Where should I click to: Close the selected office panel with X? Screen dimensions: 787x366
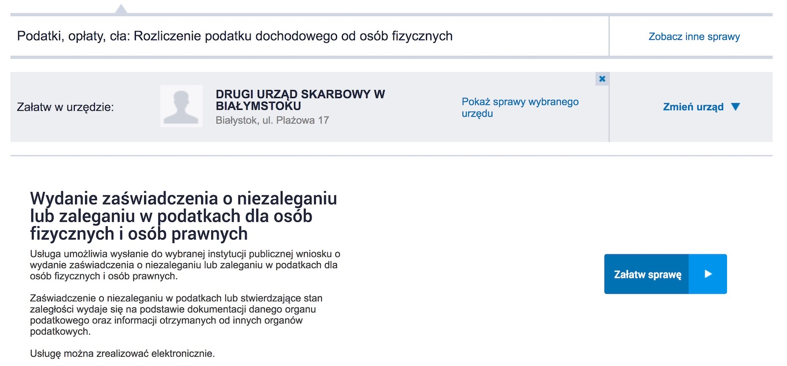602,79
